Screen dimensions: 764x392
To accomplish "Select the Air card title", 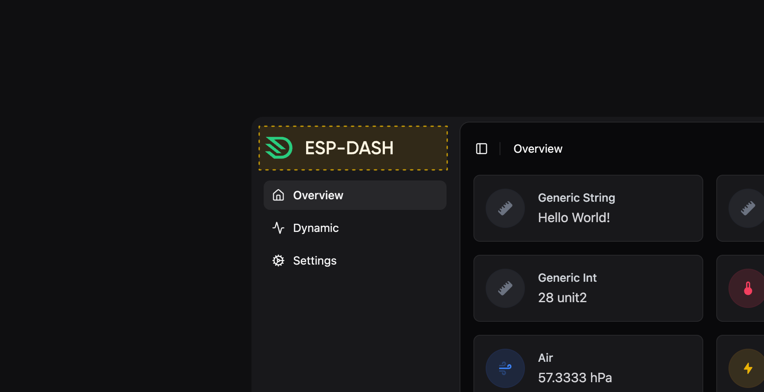I will pos(545,358).
